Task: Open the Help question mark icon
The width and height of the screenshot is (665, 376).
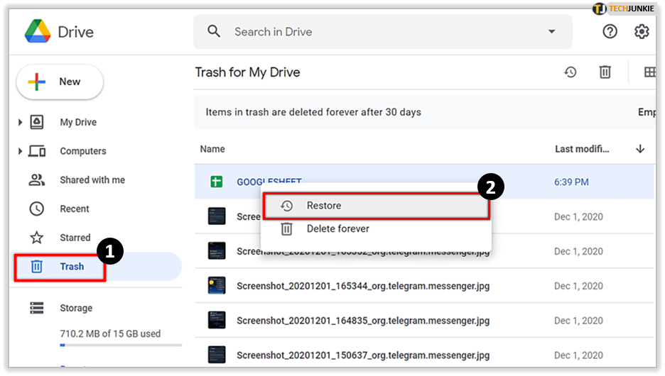Action: point(610,31)
